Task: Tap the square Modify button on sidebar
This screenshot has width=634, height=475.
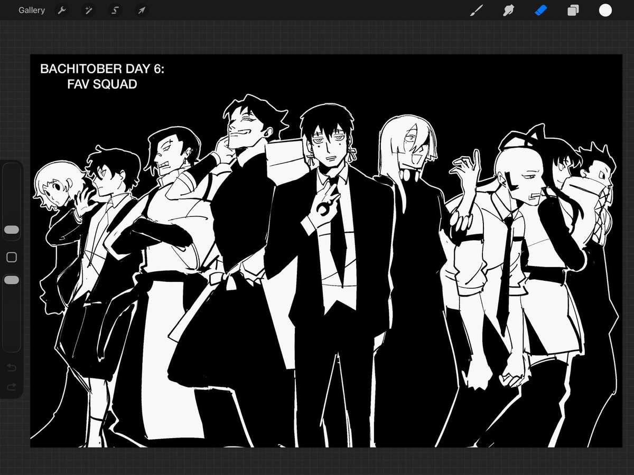Action: (12, 257)
